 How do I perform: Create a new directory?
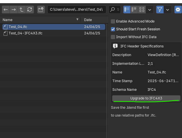coord(41,10)
